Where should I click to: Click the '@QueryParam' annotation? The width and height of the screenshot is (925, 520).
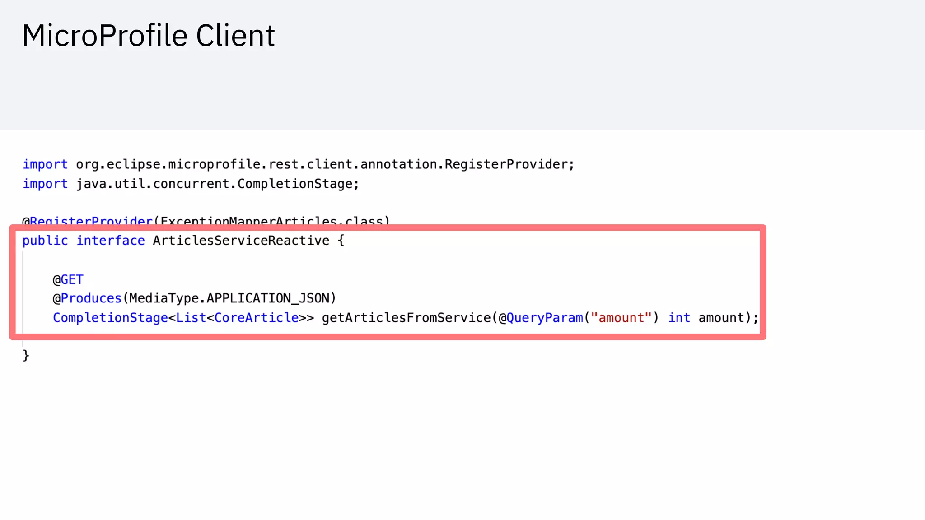pos(541,318)
